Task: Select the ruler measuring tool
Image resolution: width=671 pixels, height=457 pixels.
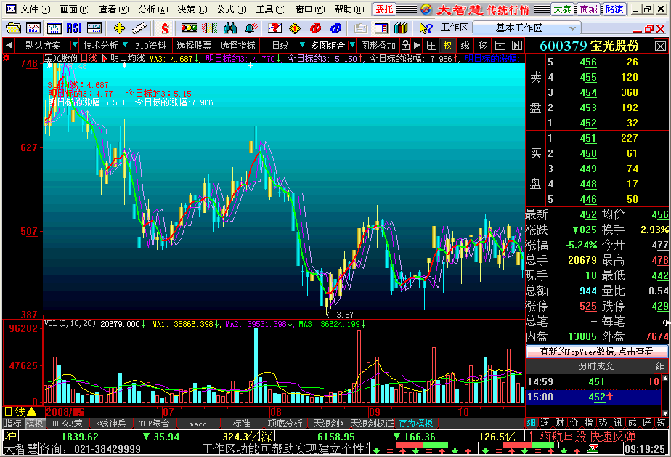Action: click(139, 28)
